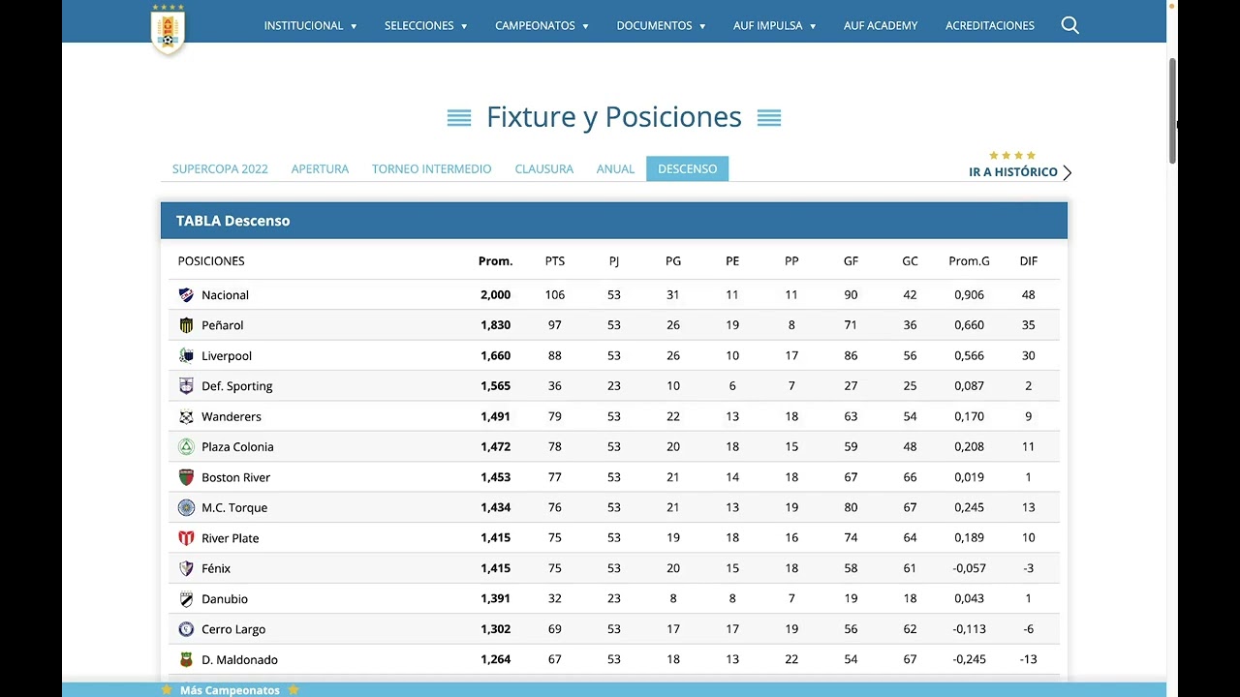Image resolution: width=1240 pixels, height=697 pixels.
Task: Select the Nacional team name
Action: [x=225, y=295]
